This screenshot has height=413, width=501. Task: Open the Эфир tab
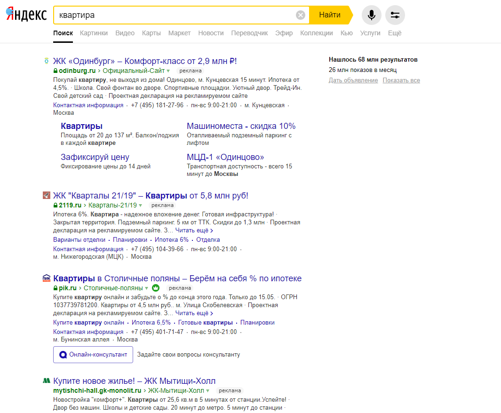[x=284, y=33]
